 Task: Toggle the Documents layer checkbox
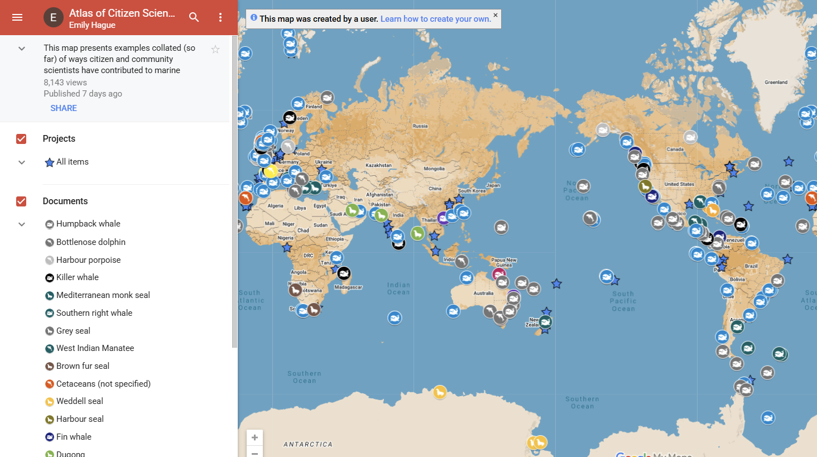(21, 201)
